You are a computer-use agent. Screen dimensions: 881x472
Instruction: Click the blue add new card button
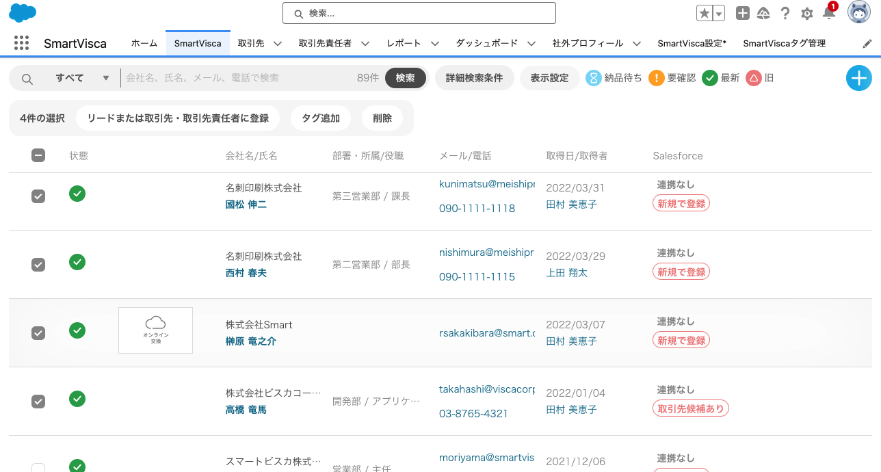(x=859, y=78)
